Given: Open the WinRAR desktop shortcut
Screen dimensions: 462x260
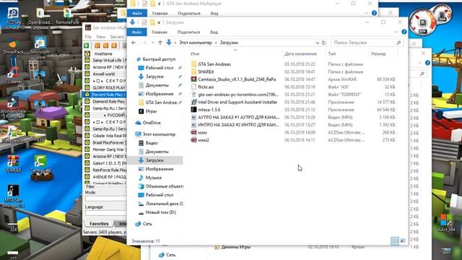Looking at the screenshot, I should click(x=13, y=164).
